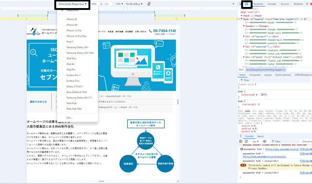Click the phone icon beside 06-7494-1148
Image resolution: width=312 pixels, height=184 pixels.
150,31
